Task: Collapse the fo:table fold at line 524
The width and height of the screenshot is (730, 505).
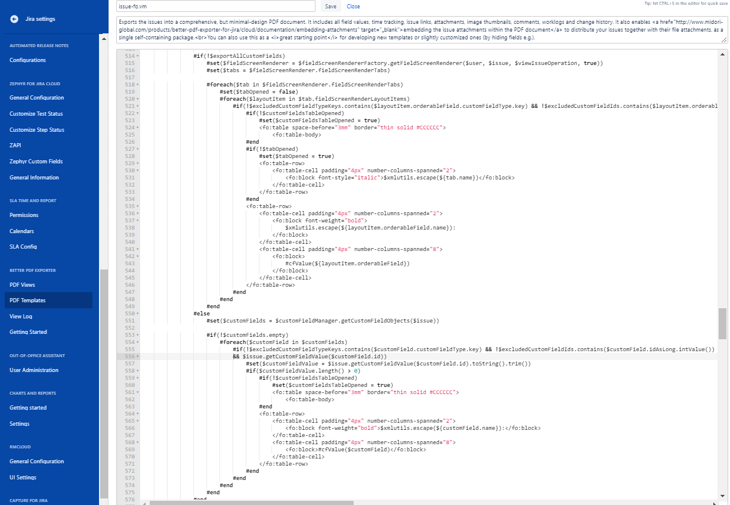Action: pyautogui.click(x=138, y=128)
